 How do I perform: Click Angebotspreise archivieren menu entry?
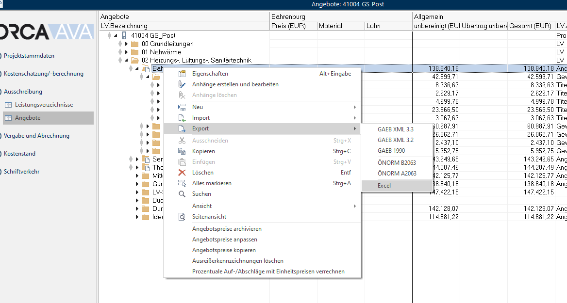point(227,229)
